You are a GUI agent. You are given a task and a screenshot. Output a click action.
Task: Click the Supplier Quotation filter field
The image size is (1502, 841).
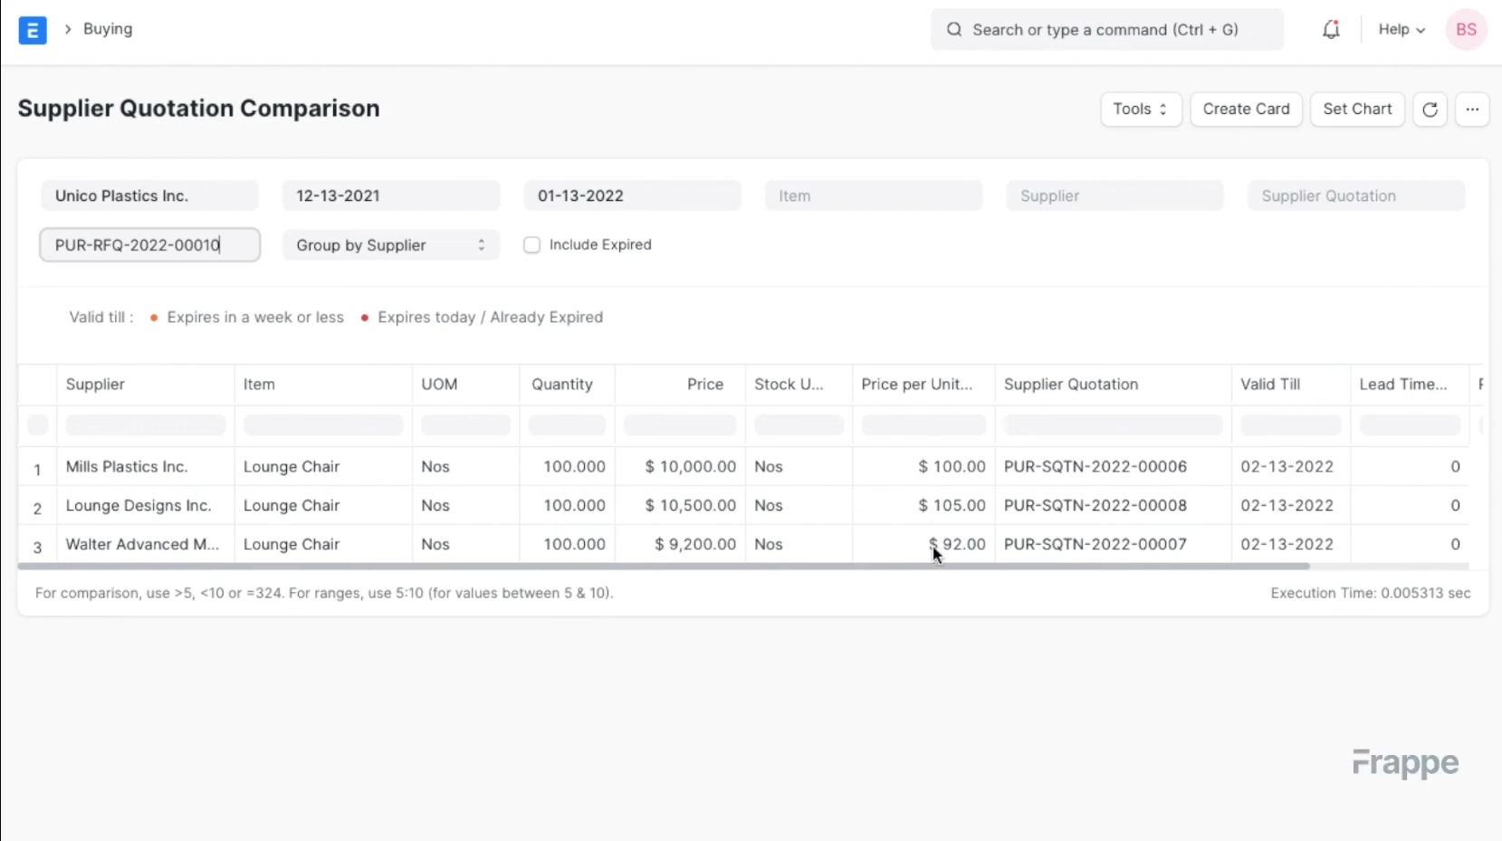point(1356,196)
